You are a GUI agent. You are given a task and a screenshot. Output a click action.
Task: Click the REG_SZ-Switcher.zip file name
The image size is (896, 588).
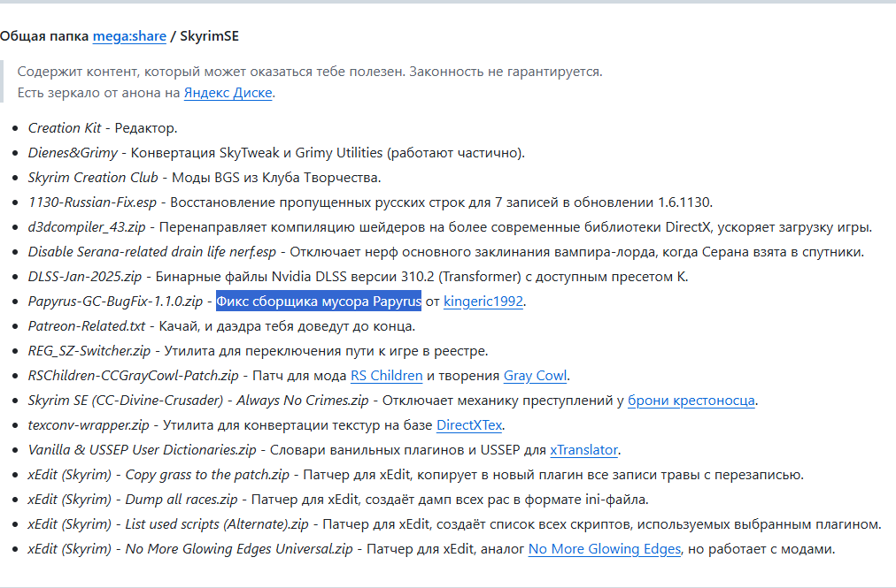(89, 350)
